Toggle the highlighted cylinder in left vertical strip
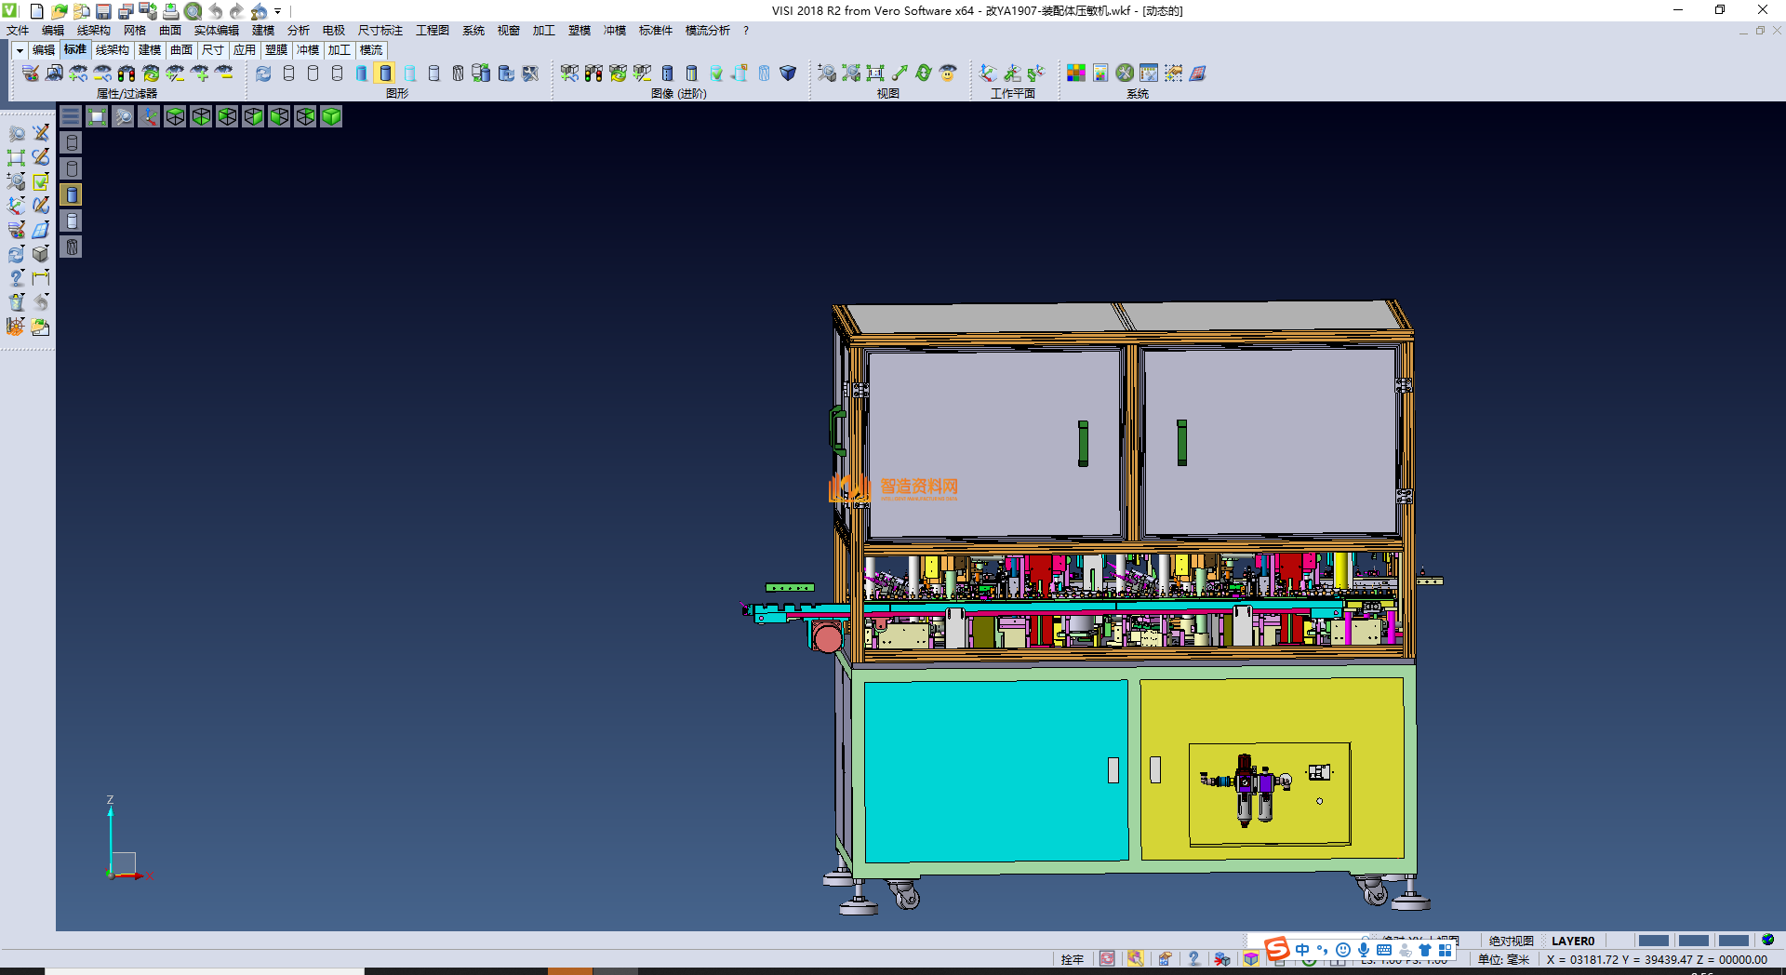 (72, 194)
